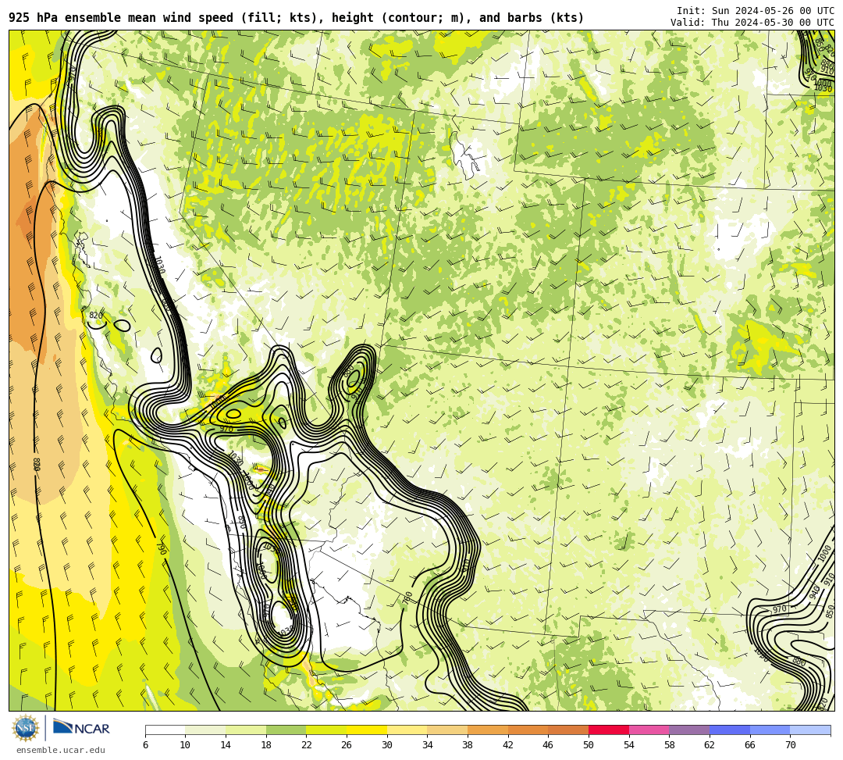Click the color bar tick label 18
The height and width of the screenshot is (760, 843).
coord(266,745)
